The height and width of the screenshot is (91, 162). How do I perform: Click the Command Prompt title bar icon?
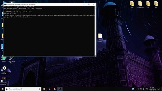pos(5,4)
